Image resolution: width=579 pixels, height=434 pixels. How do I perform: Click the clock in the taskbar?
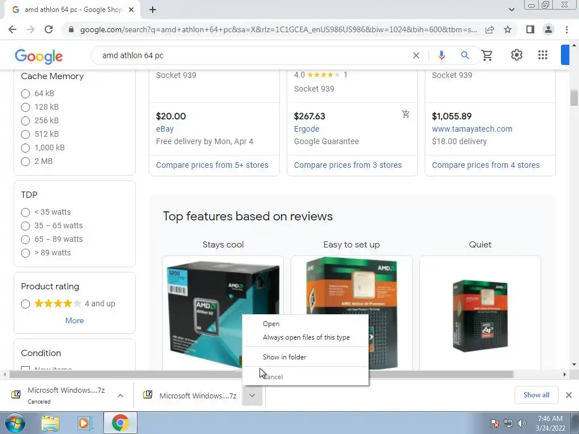(x=550, y=423)
